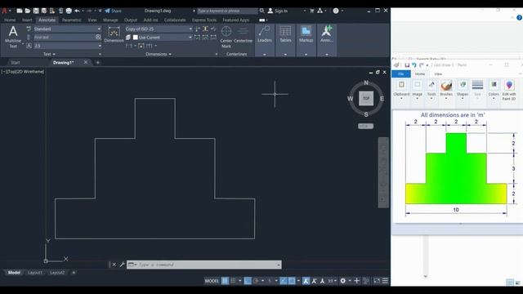Click the Brushes icon in Paint

pos(446,86)
